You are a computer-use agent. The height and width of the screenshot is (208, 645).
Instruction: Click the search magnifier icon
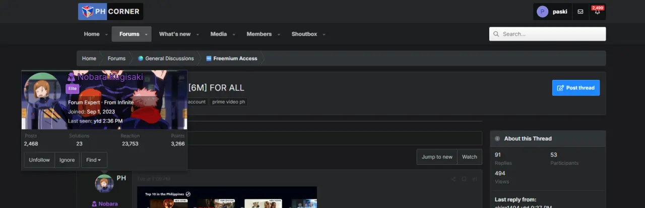[x=497, y=34]
